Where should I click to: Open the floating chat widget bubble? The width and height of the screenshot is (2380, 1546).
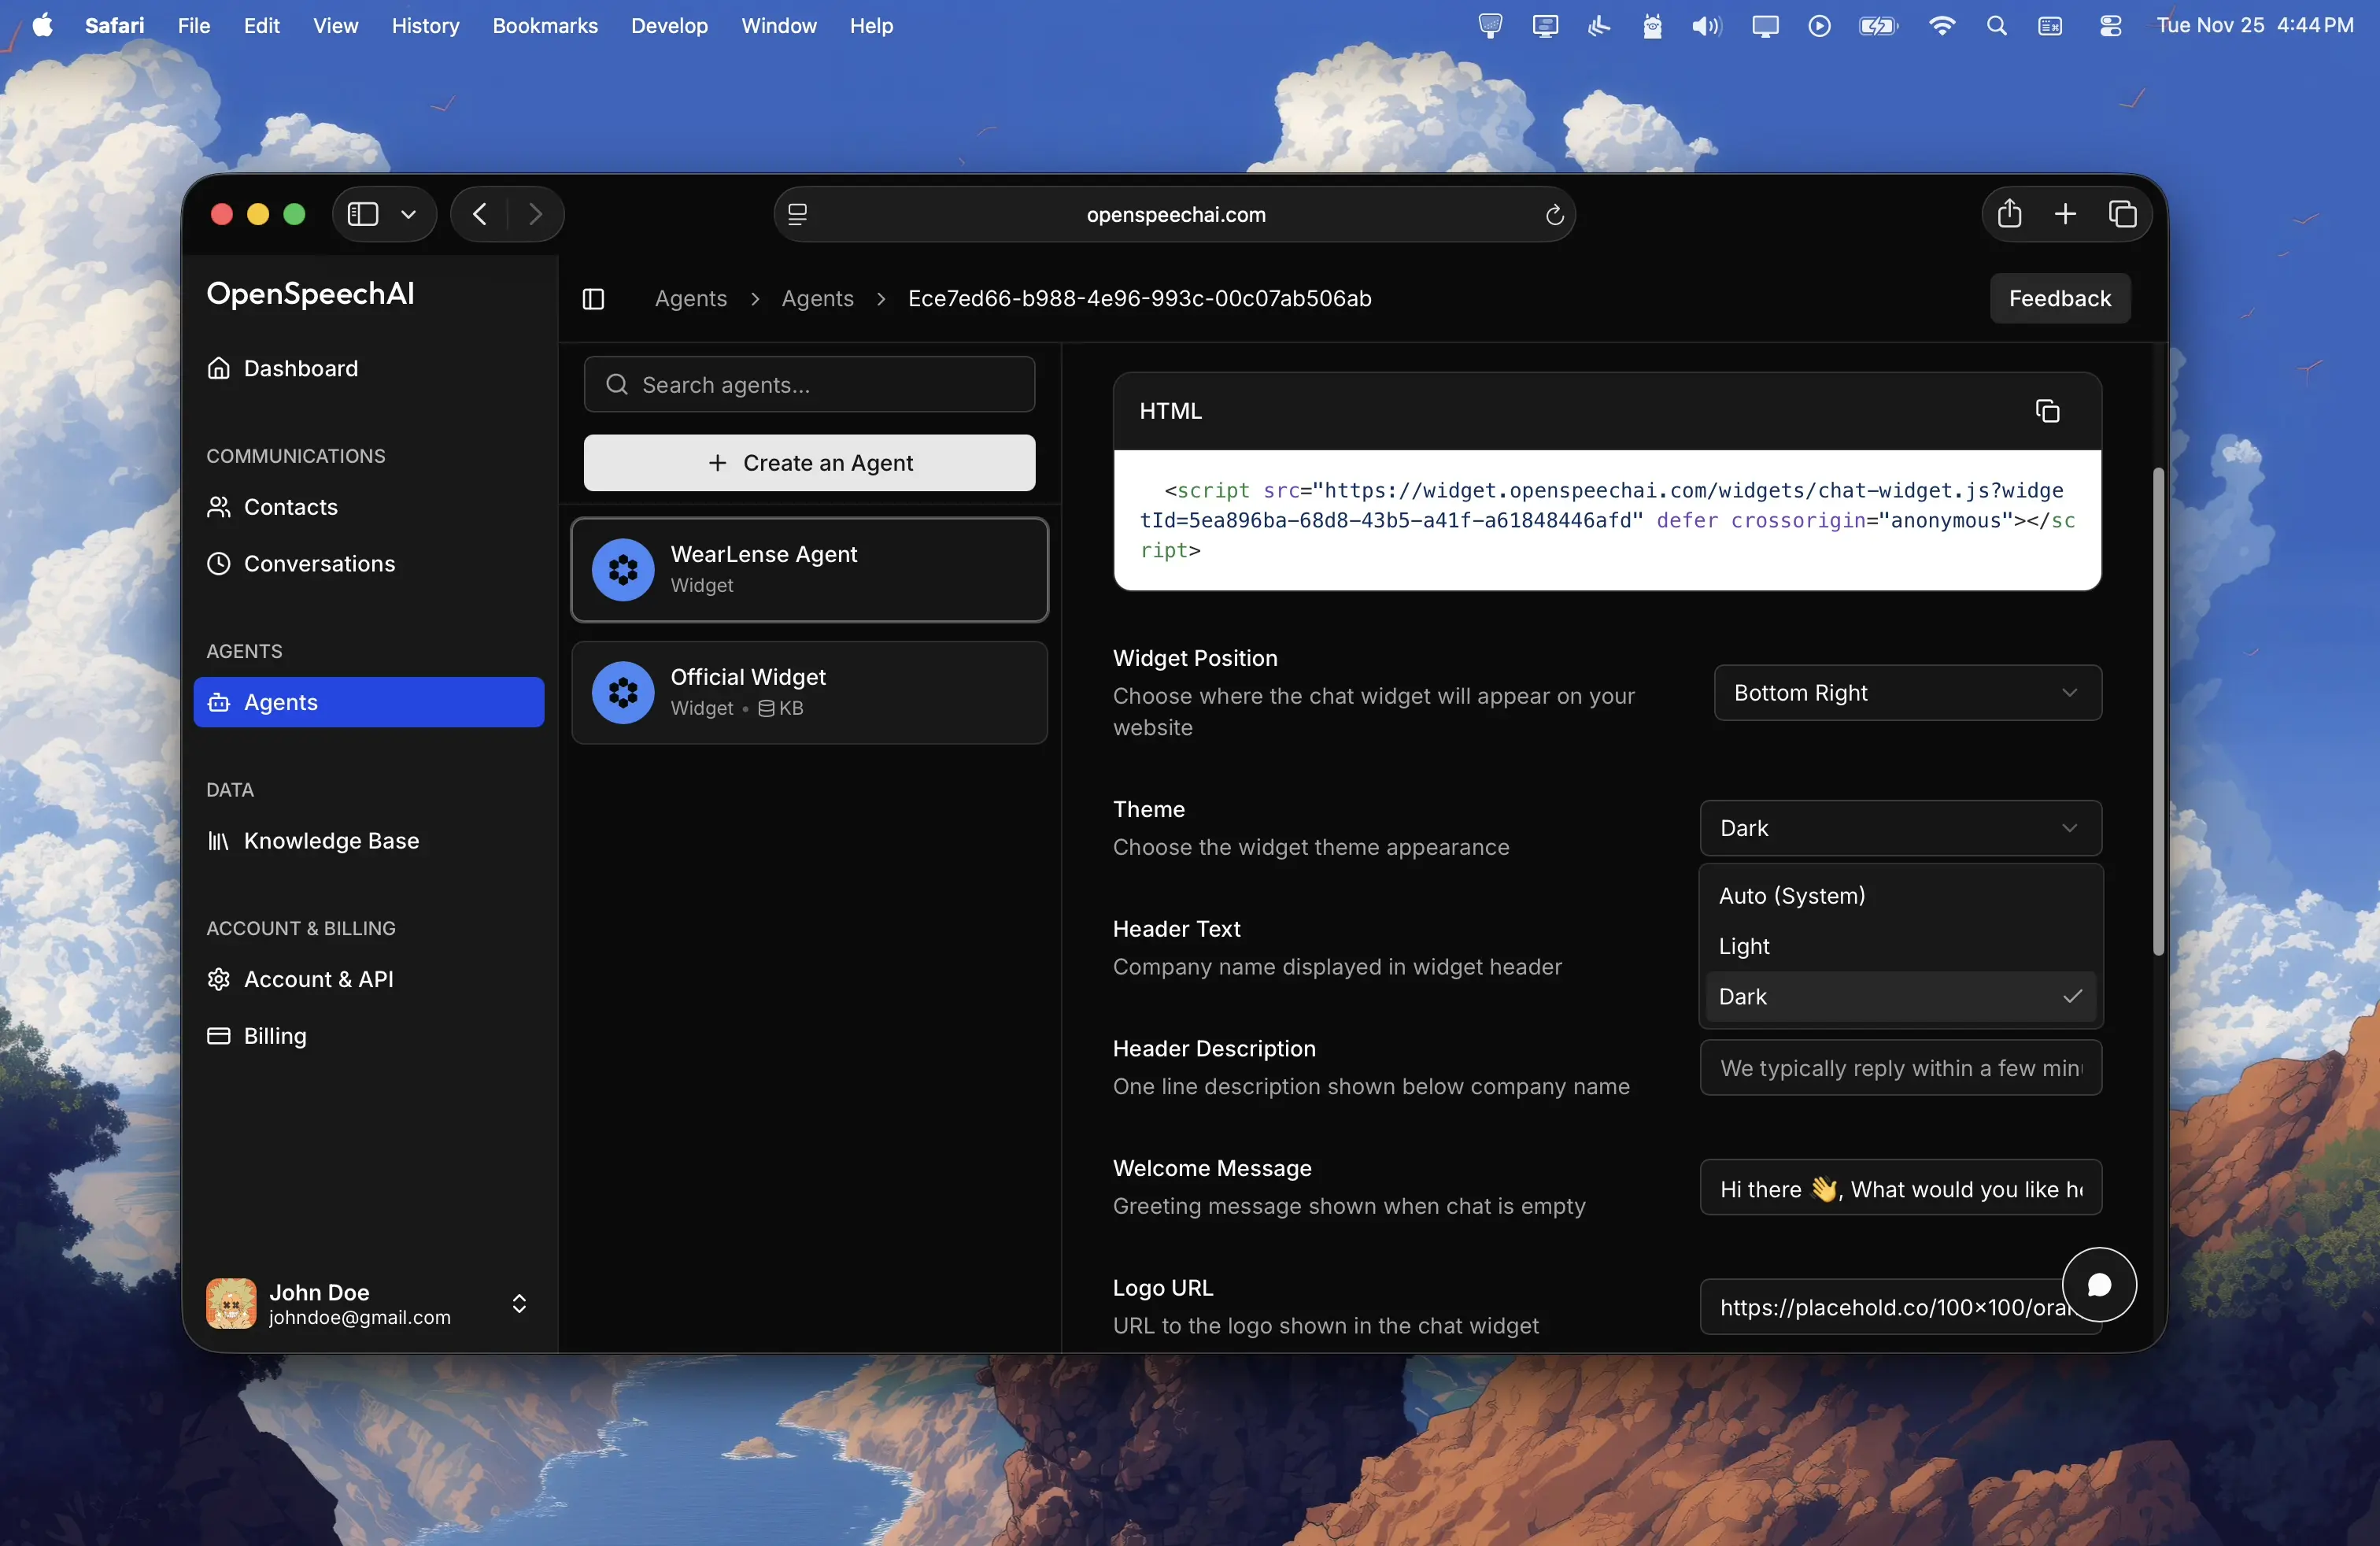pos(2099,1285)
